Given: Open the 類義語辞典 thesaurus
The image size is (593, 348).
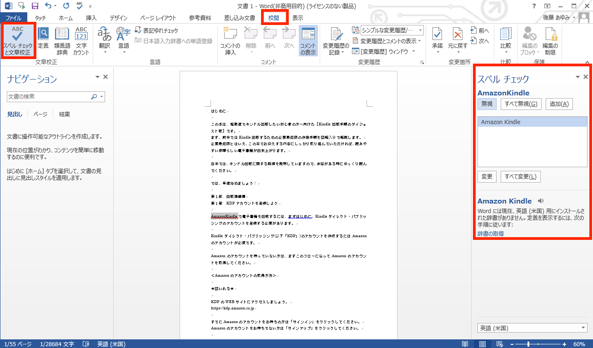Looking at the screenshot, I should pos(62,41).
